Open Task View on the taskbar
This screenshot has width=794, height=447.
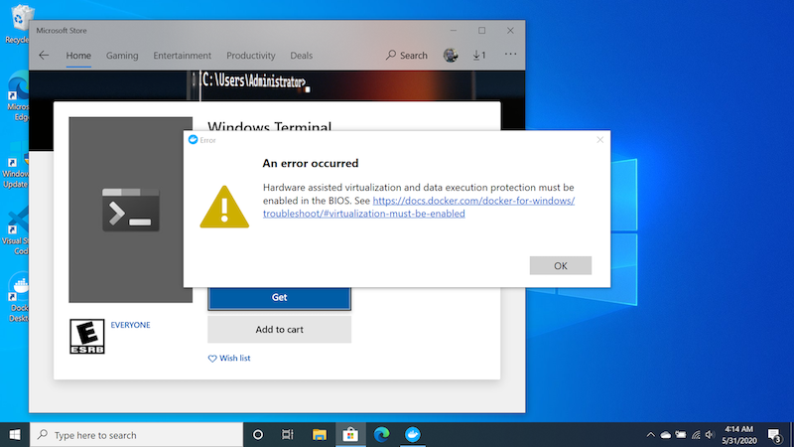288,435
